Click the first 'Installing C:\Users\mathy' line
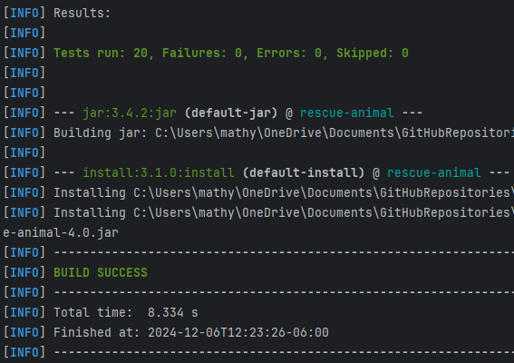Image resolution: width=514 pixels, height=363 pixels. tap(284, 192)
